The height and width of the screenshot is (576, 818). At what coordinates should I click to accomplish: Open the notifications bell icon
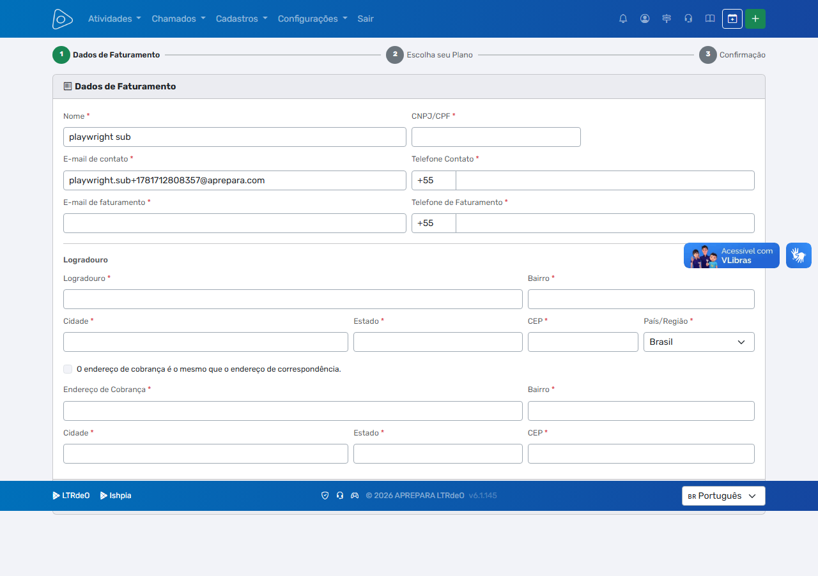[x=623, y=19]
